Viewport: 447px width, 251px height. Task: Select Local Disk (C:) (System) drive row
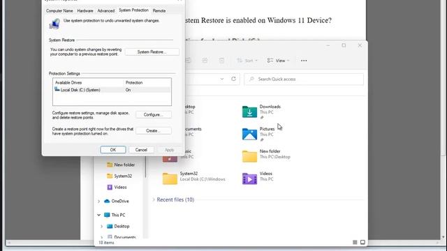(112, 90)
